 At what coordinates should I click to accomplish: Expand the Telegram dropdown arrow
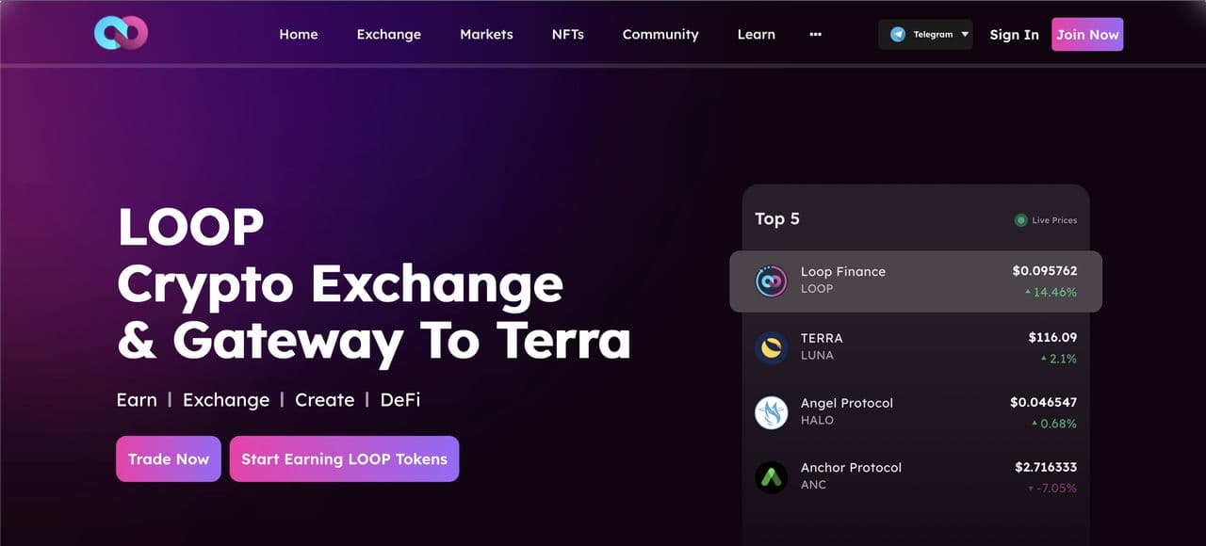coord(965,34)
